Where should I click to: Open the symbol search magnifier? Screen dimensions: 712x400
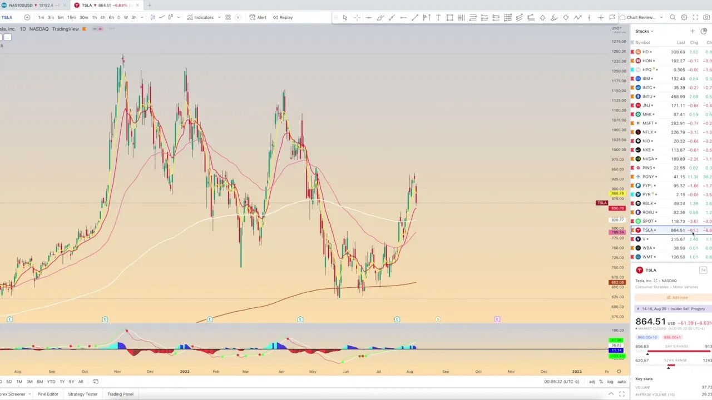pyautogui.click(x=673, y=17)
